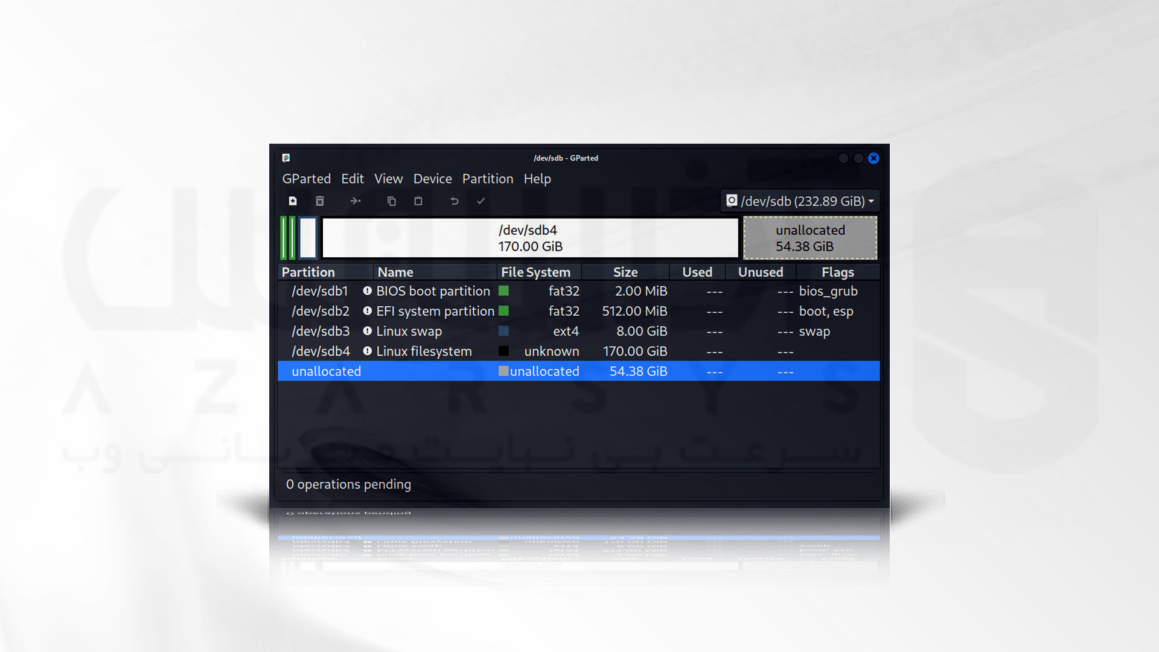Click the bios_grub flag cell

tap(828, 291)
